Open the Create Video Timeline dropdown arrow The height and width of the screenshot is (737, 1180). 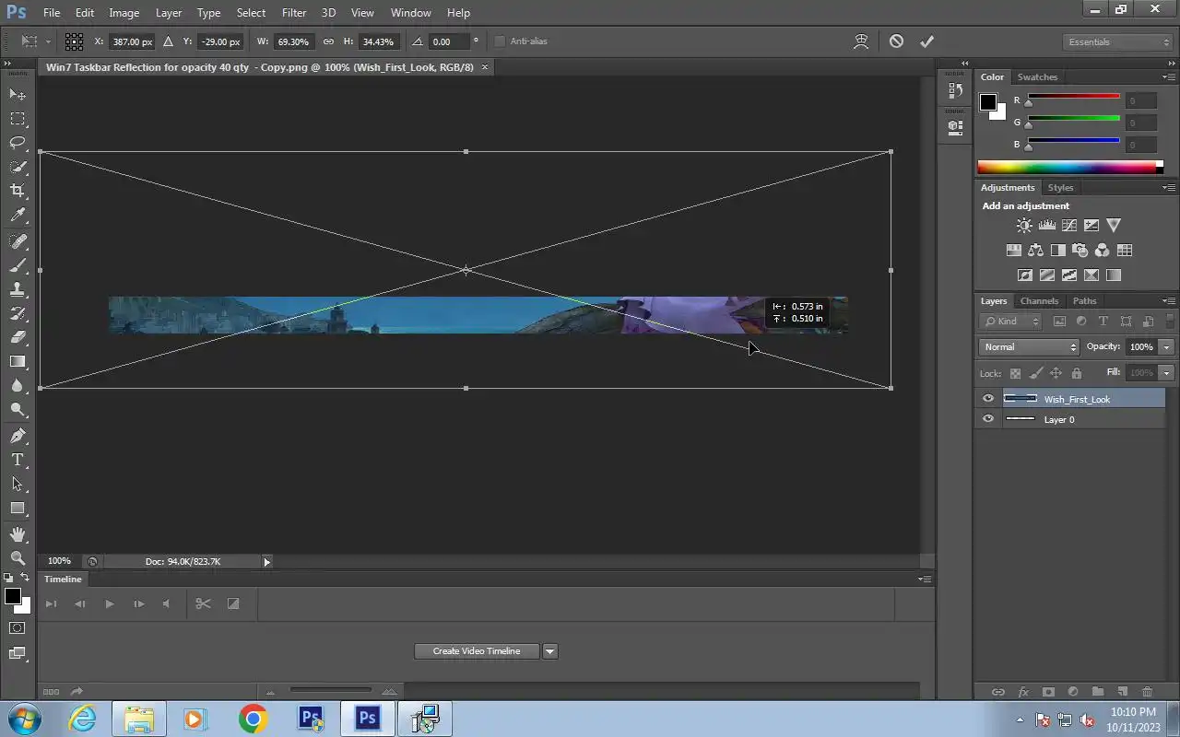click(x=550, y=651)
